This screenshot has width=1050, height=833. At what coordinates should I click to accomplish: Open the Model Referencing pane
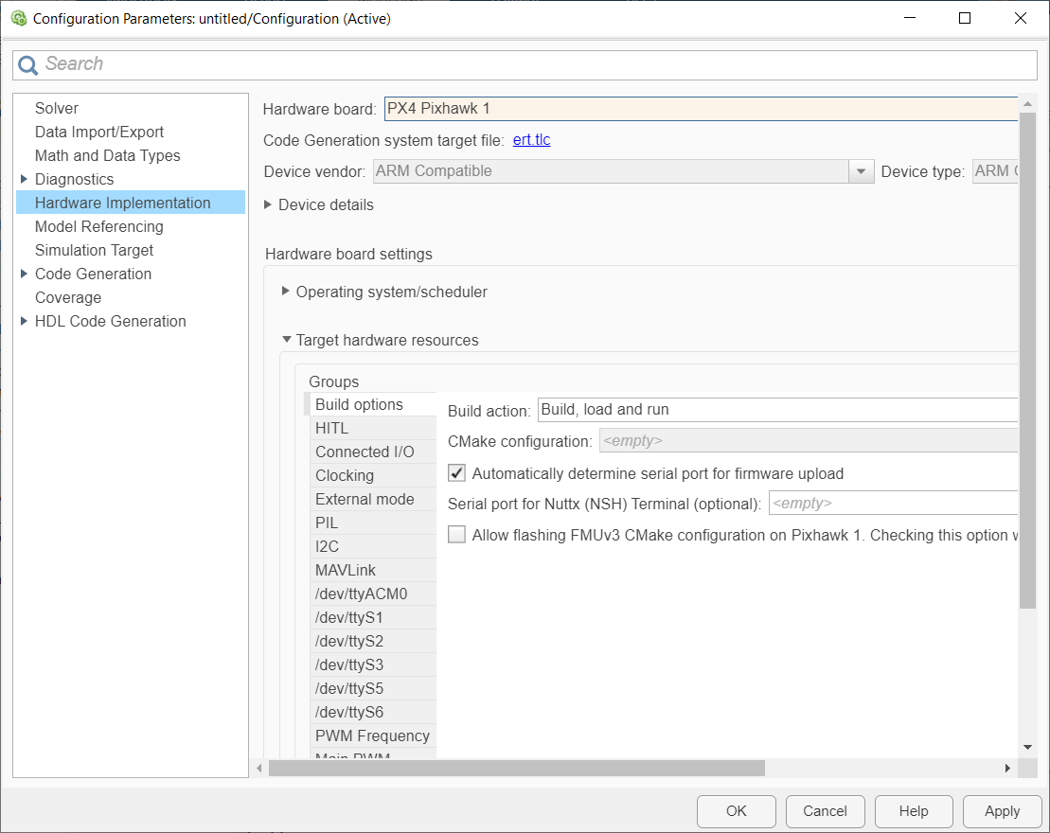point(99,227)
